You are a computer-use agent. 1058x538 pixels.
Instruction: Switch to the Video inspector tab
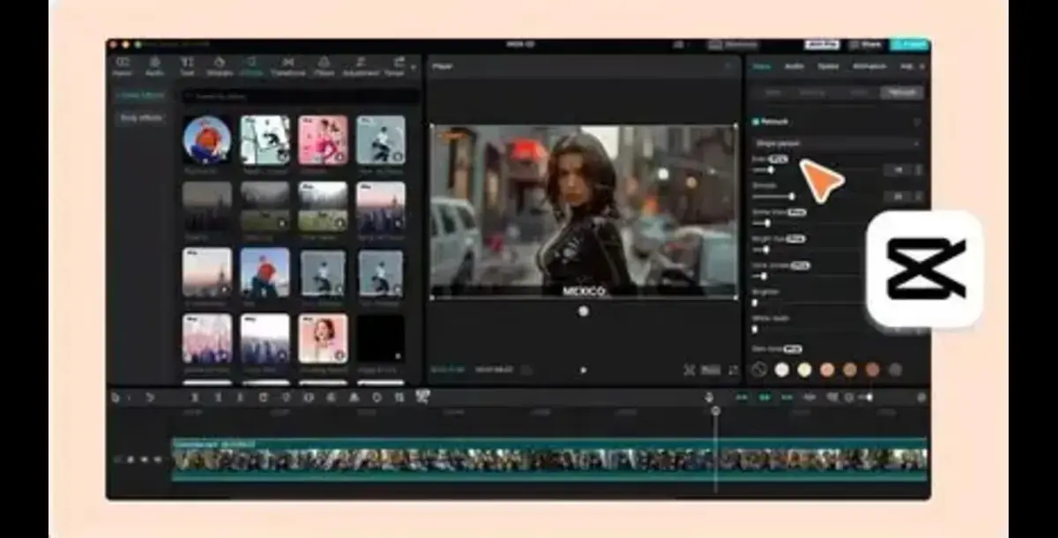[762, 66]
